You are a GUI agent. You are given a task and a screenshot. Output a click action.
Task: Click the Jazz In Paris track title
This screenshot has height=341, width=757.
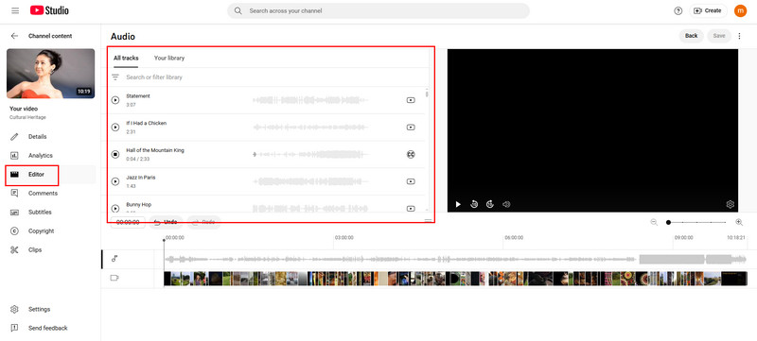(x=141, y=178)
